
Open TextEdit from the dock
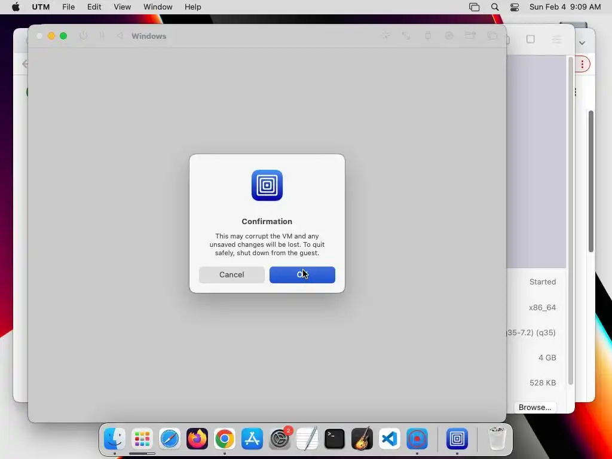coord(307,439)
